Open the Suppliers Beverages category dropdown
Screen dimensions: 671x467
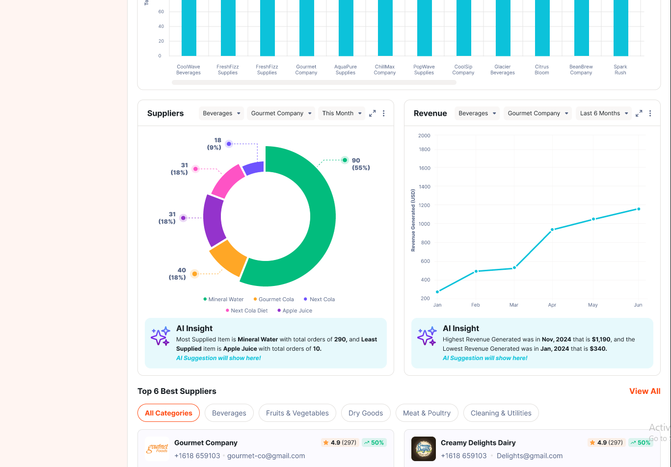pos(222,113)
